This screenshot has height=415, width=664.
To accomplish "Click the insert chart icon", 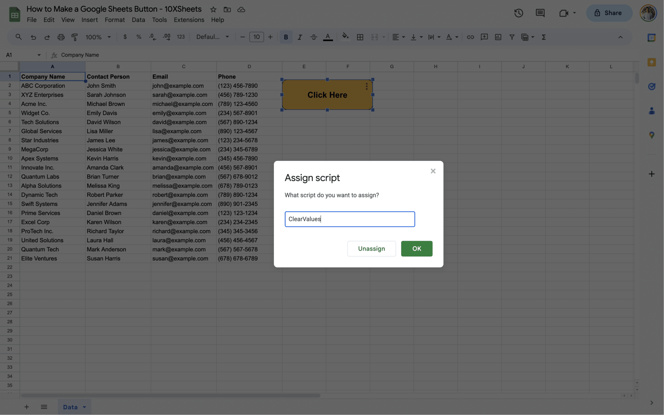I will click(x=498, y=37).
